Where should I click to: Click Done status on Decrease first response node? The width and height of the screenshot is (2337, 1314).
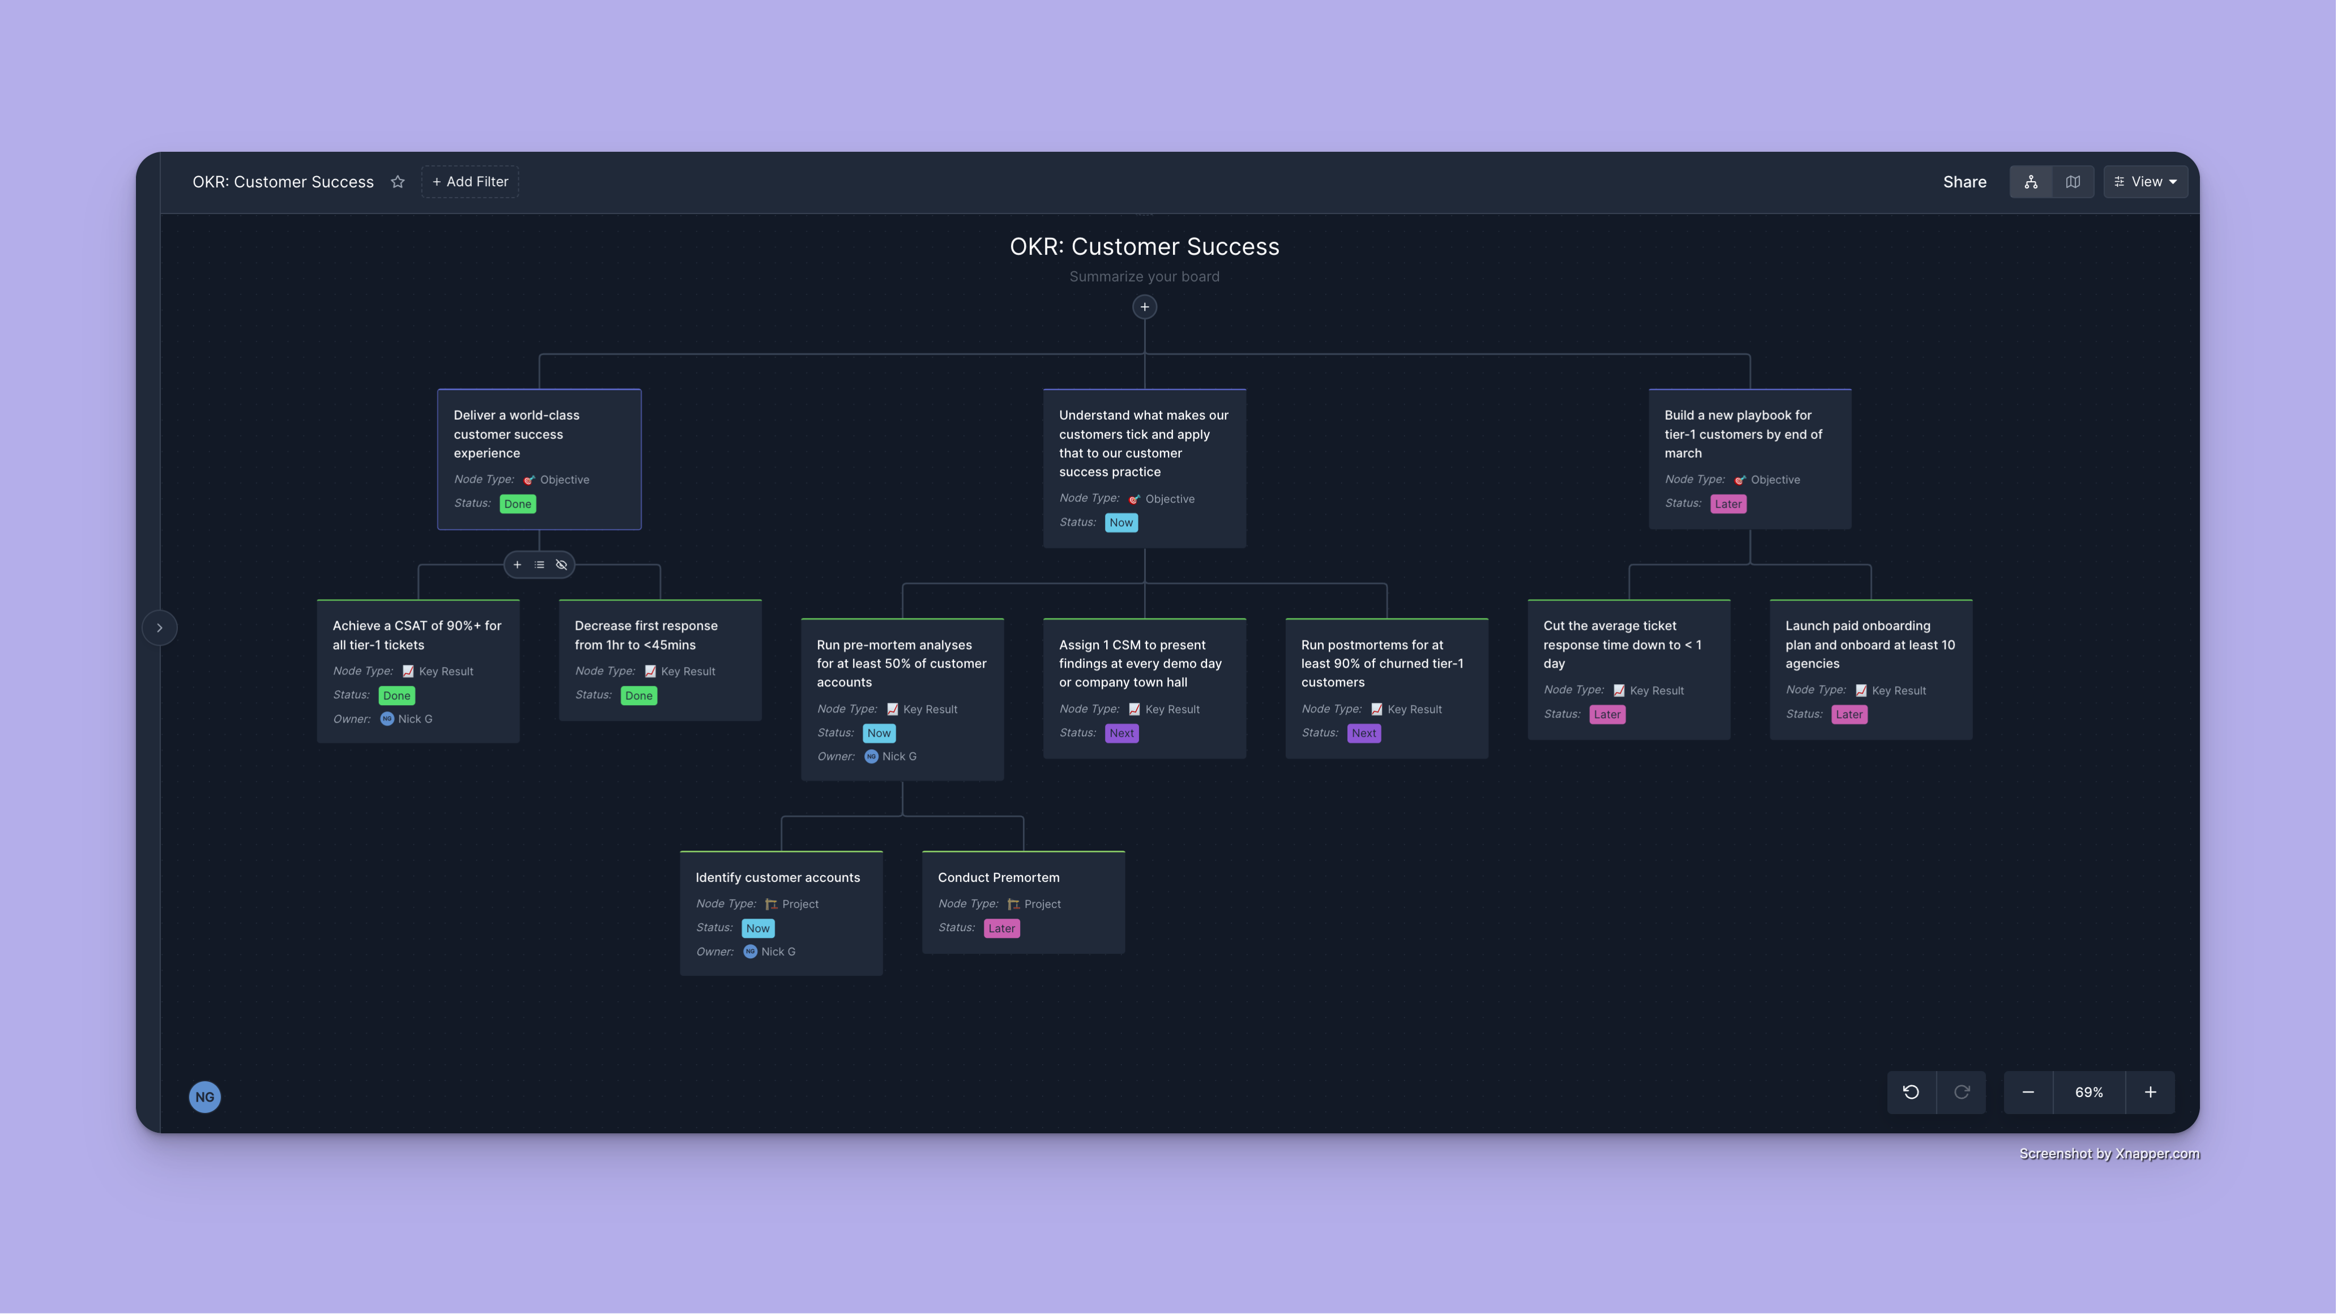pyautogui.click(x=639, y=696)
